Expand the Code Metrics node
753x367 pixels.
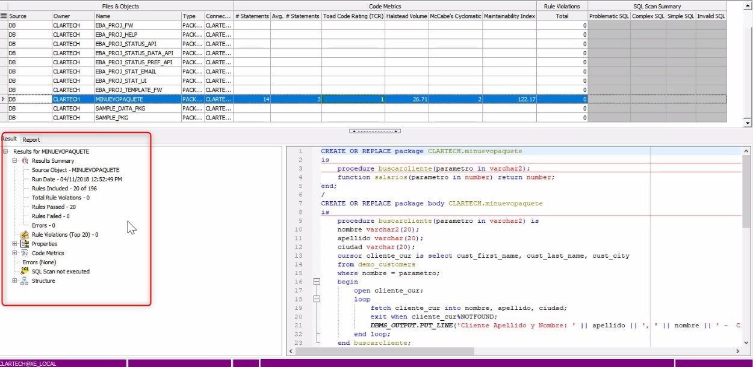click(15, 253)
